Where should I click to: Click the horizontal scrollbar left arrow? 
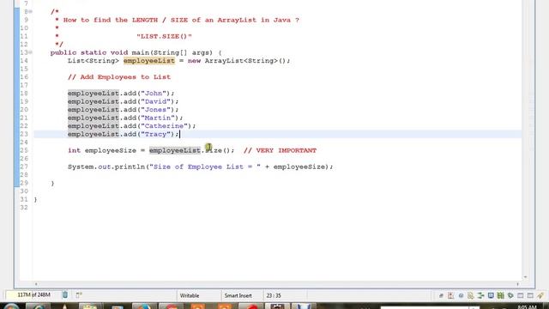point(36,284)
